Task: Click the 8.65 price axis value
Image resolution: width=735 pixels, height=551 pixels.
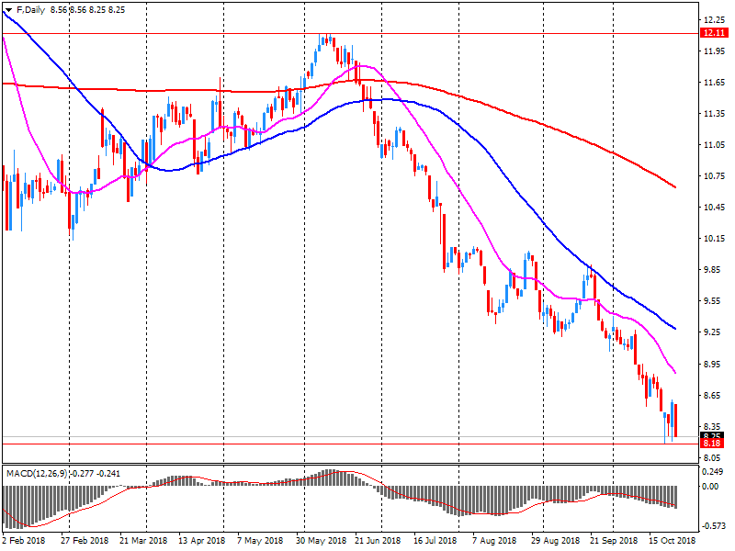Action: tap(715, 396)
